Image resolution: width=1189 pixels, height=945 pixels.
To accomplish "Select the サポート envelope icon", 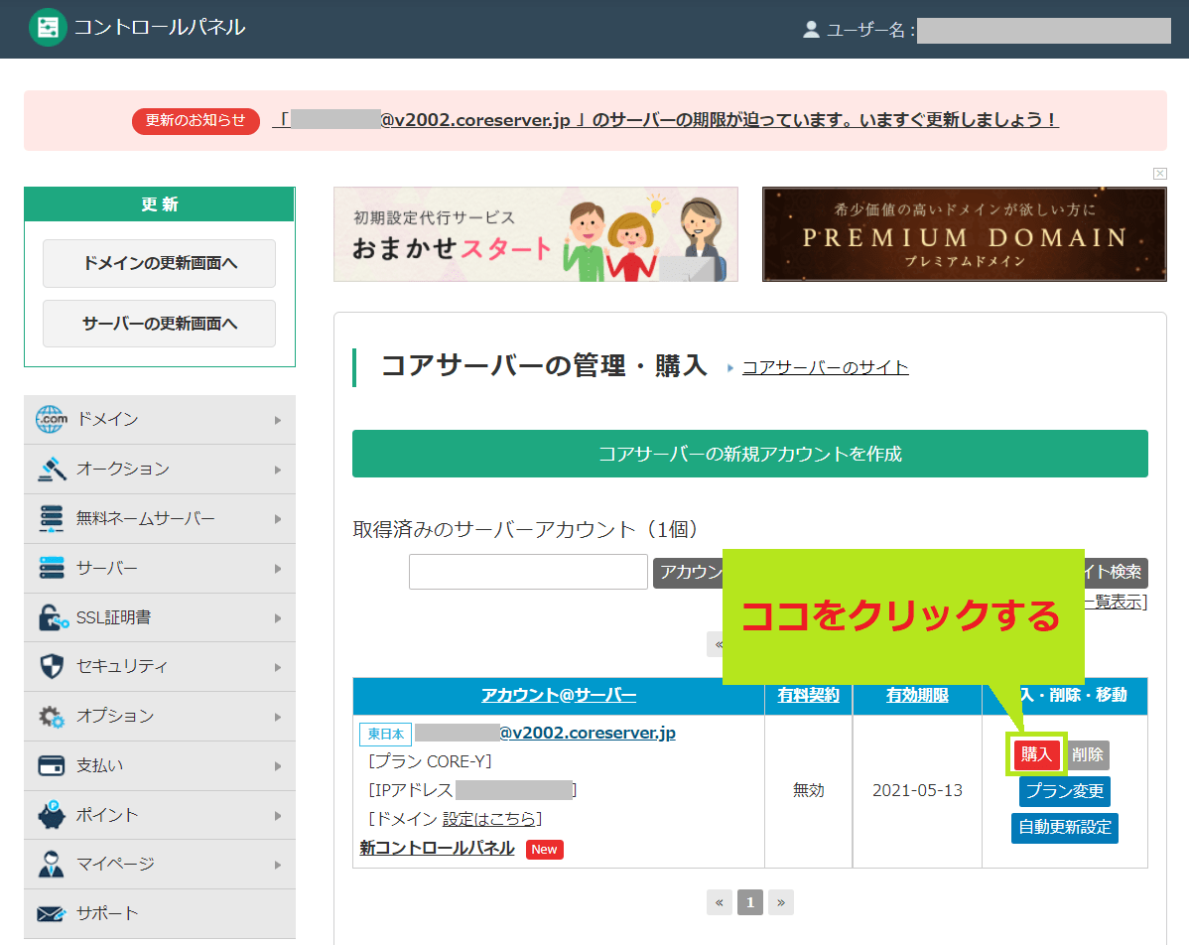I will pos(45,913).
